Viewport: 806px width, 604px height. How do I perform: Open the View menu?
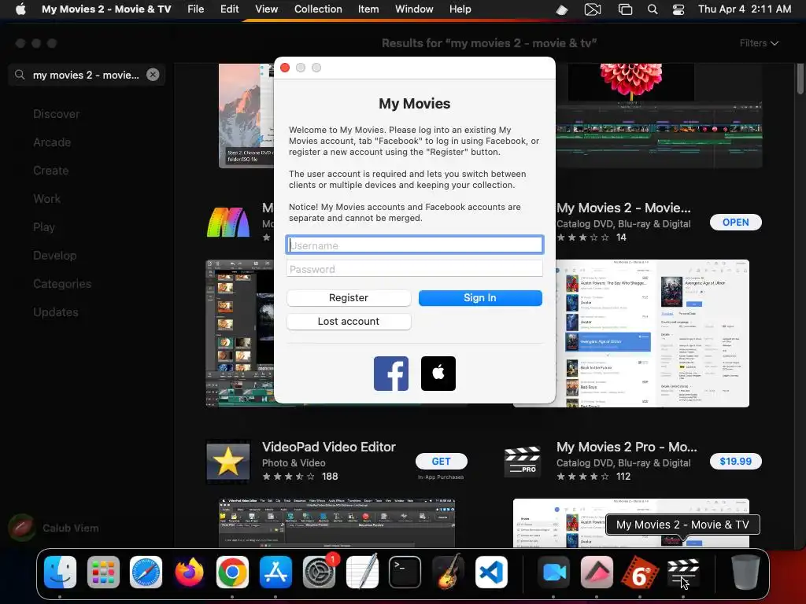pos(266,9)
